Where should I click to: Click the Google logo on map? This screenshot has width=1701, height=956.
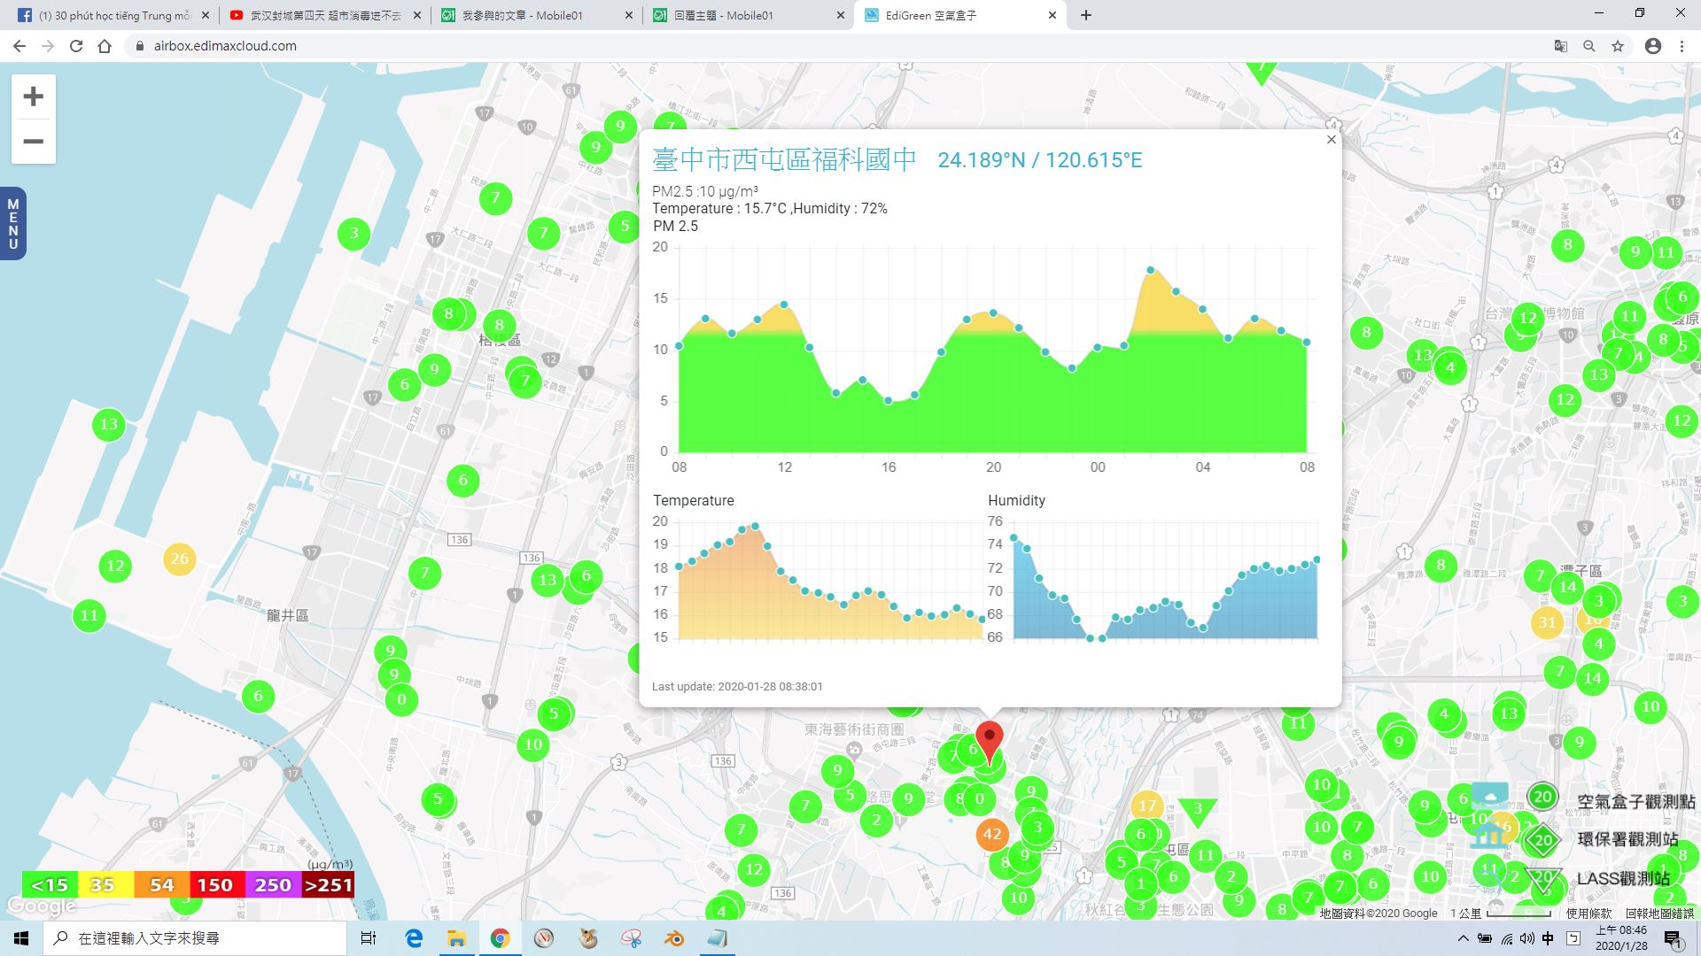(41, 906)
